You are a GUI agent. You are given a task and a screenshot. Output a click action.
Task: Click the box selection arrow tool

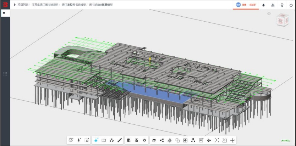224,140
